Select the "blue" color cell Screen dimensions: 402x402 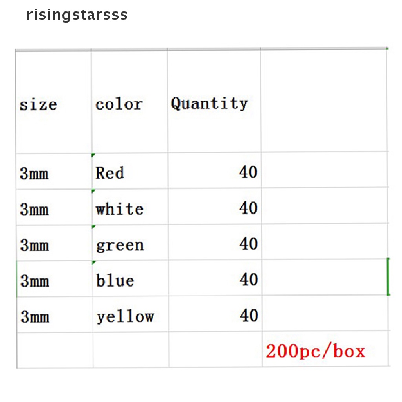click(x=115, y=280)
